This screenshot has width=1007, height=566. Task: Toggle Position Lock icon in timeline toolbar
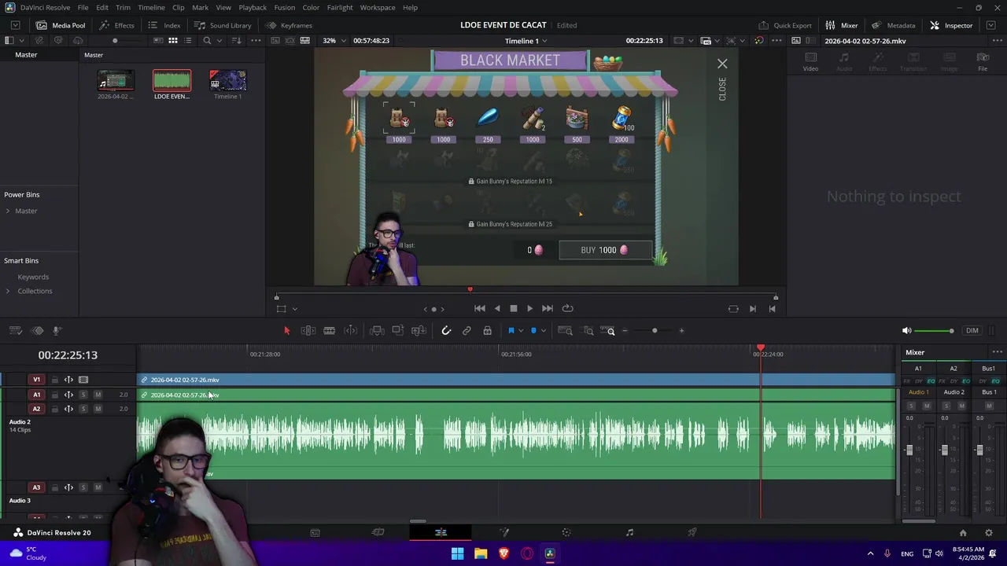point(487,331)
